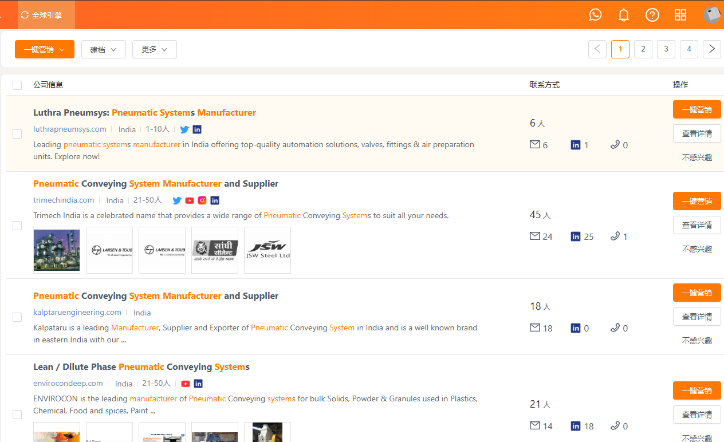Click 一键营销 button for Luthra Pneumsys
The height and width of the screenshot is (442, 724).
(697, 109)
